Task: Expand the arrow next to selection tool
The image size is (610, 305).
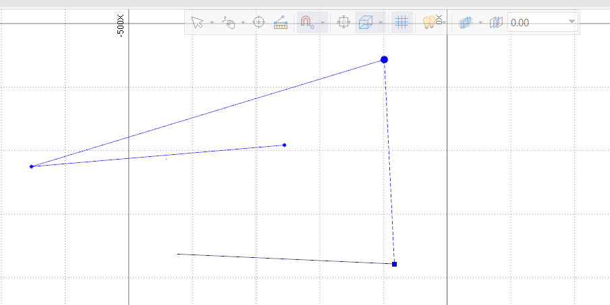Action: pyautogui.click(x=212, y=23)
